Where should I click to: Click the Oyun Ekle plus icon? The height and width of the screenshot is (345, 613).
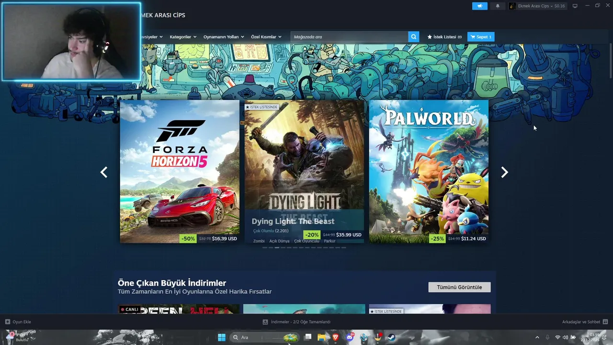(7, 322)
